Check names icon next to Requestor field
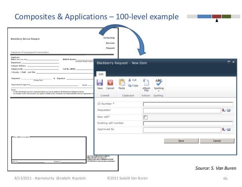Image resolution: width=242 pixels, height=187 pixels. click(224, 110)
